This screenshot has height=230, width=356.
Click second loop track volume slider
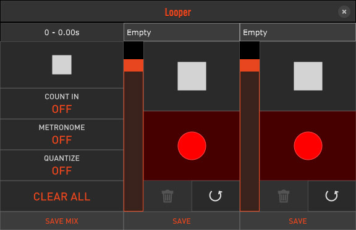tap(250, 126)
